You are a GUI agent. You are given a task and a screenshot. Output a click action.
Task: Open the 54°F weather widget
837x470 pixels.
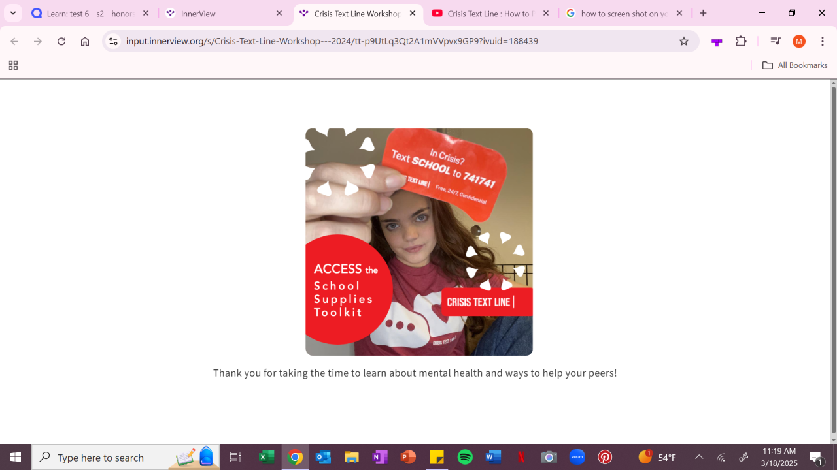tap(657, 457)
